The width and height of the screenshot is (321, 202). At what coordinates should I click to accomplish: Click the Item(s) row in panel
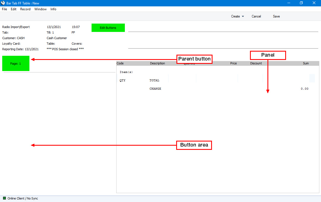click(x=126, y=72)
